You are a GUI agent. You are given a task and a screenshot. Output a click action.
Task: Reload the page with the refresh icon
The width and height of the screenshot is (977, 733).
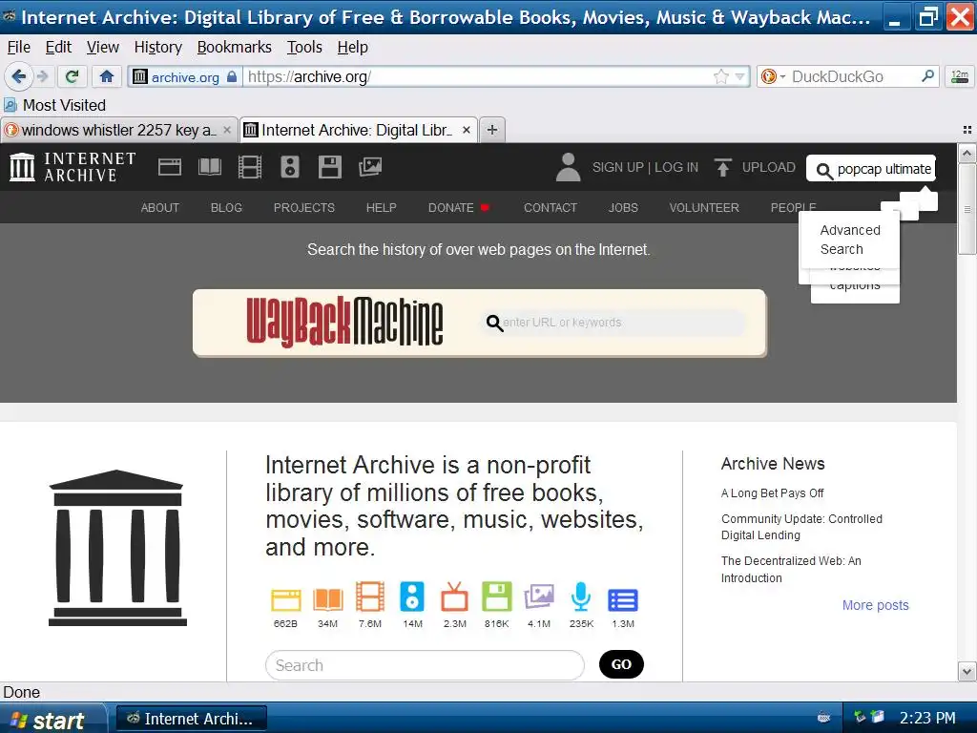pyautogui.click(x=73, y=76)
